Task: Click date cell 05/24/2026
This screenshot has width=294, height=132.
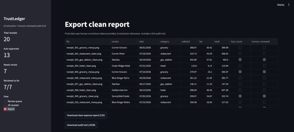Action: (x=148, y=60)
